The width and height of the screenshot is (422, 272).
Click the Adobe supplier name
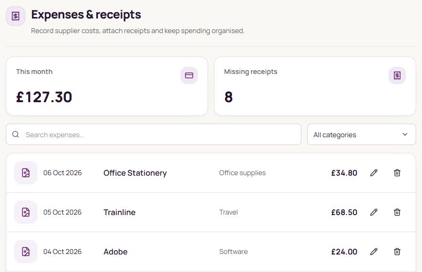coord(115,252)
